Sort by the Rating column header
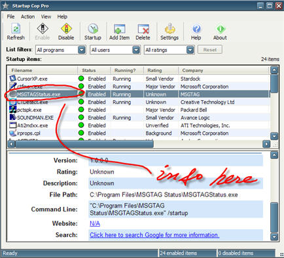The width and height of the screenshot is (284, 258). click(161, 70)
